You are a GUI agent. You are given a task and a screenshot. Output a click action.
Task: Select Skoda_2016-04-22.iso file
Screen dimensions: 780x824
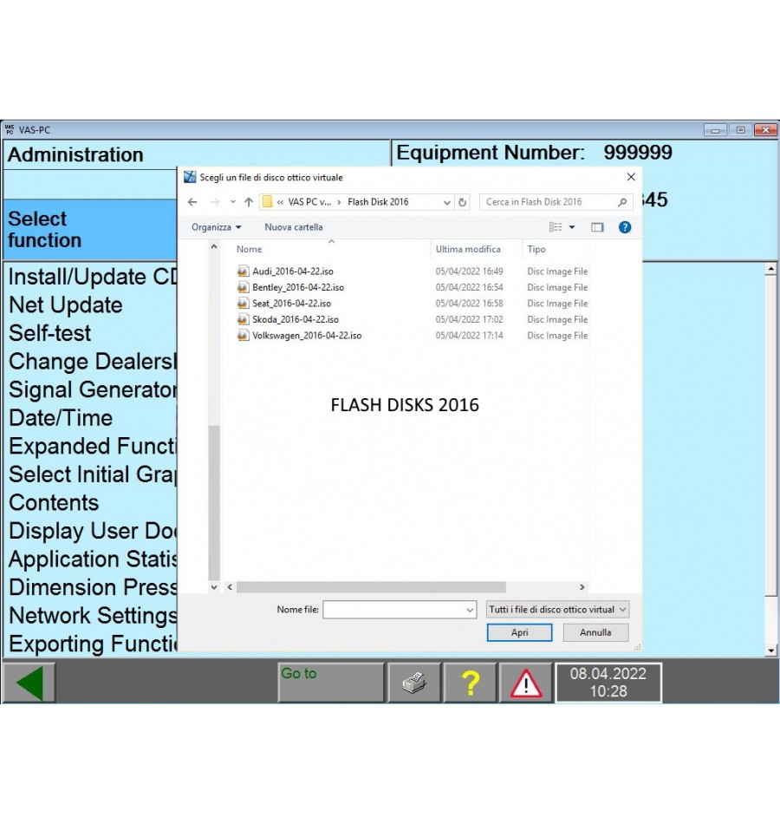[x=296, y=319]
